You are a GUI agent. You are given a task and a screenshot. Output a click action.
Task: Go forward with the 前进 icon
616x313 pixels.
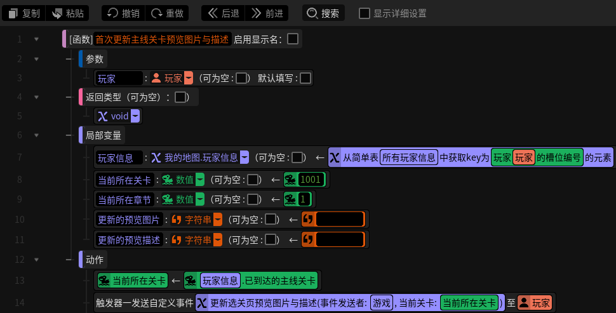[x=256, y=13]
